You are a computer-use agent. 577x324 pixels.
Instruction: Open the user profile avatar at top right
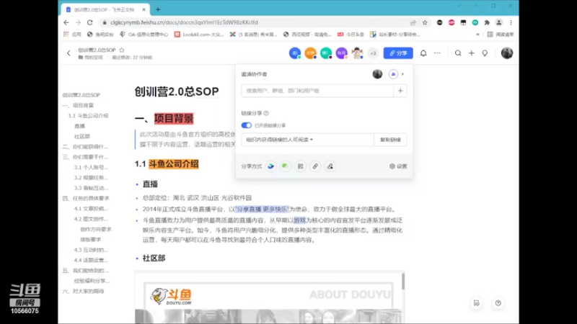pyautogui.click(x=507, y=53)
